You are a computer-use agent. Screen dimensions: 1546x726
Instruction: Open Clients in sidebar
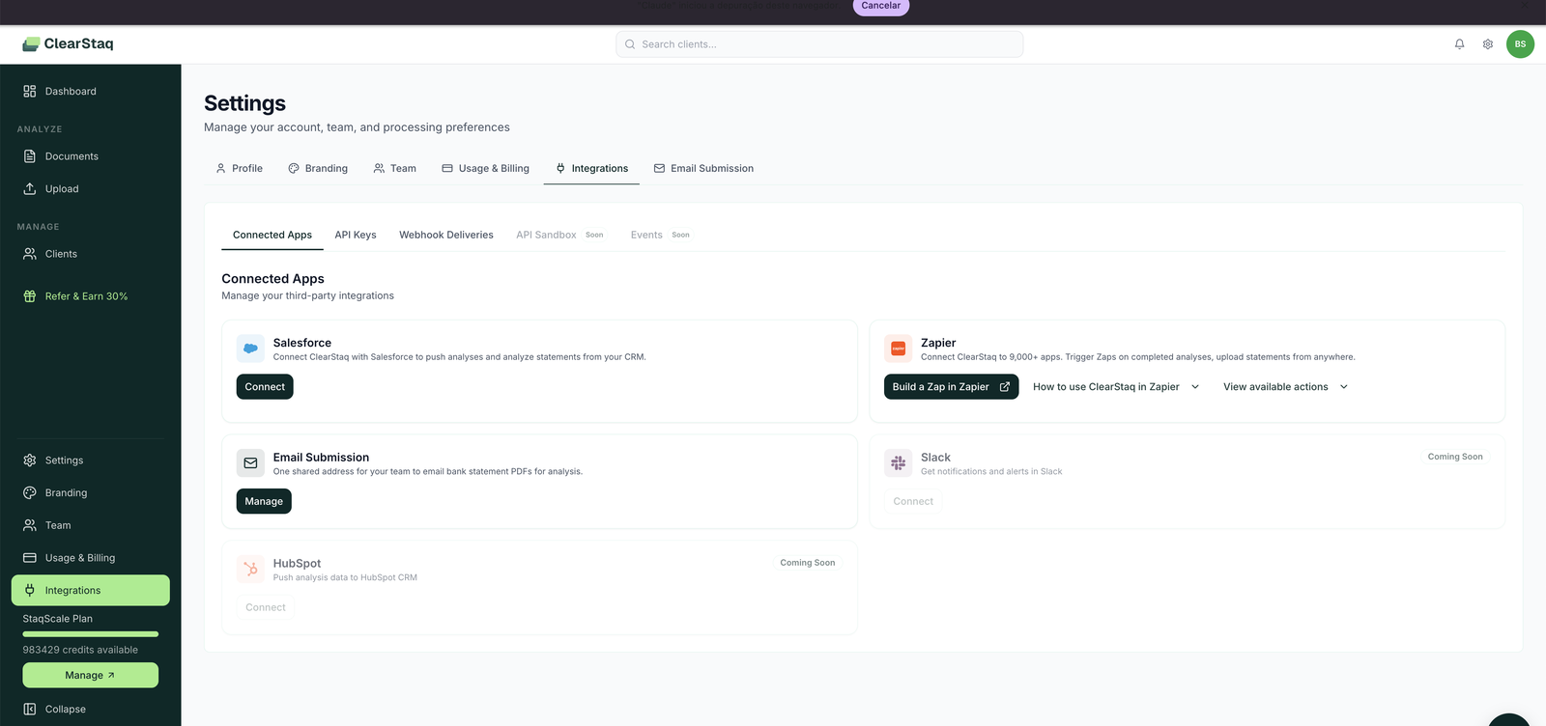[91, 254]
